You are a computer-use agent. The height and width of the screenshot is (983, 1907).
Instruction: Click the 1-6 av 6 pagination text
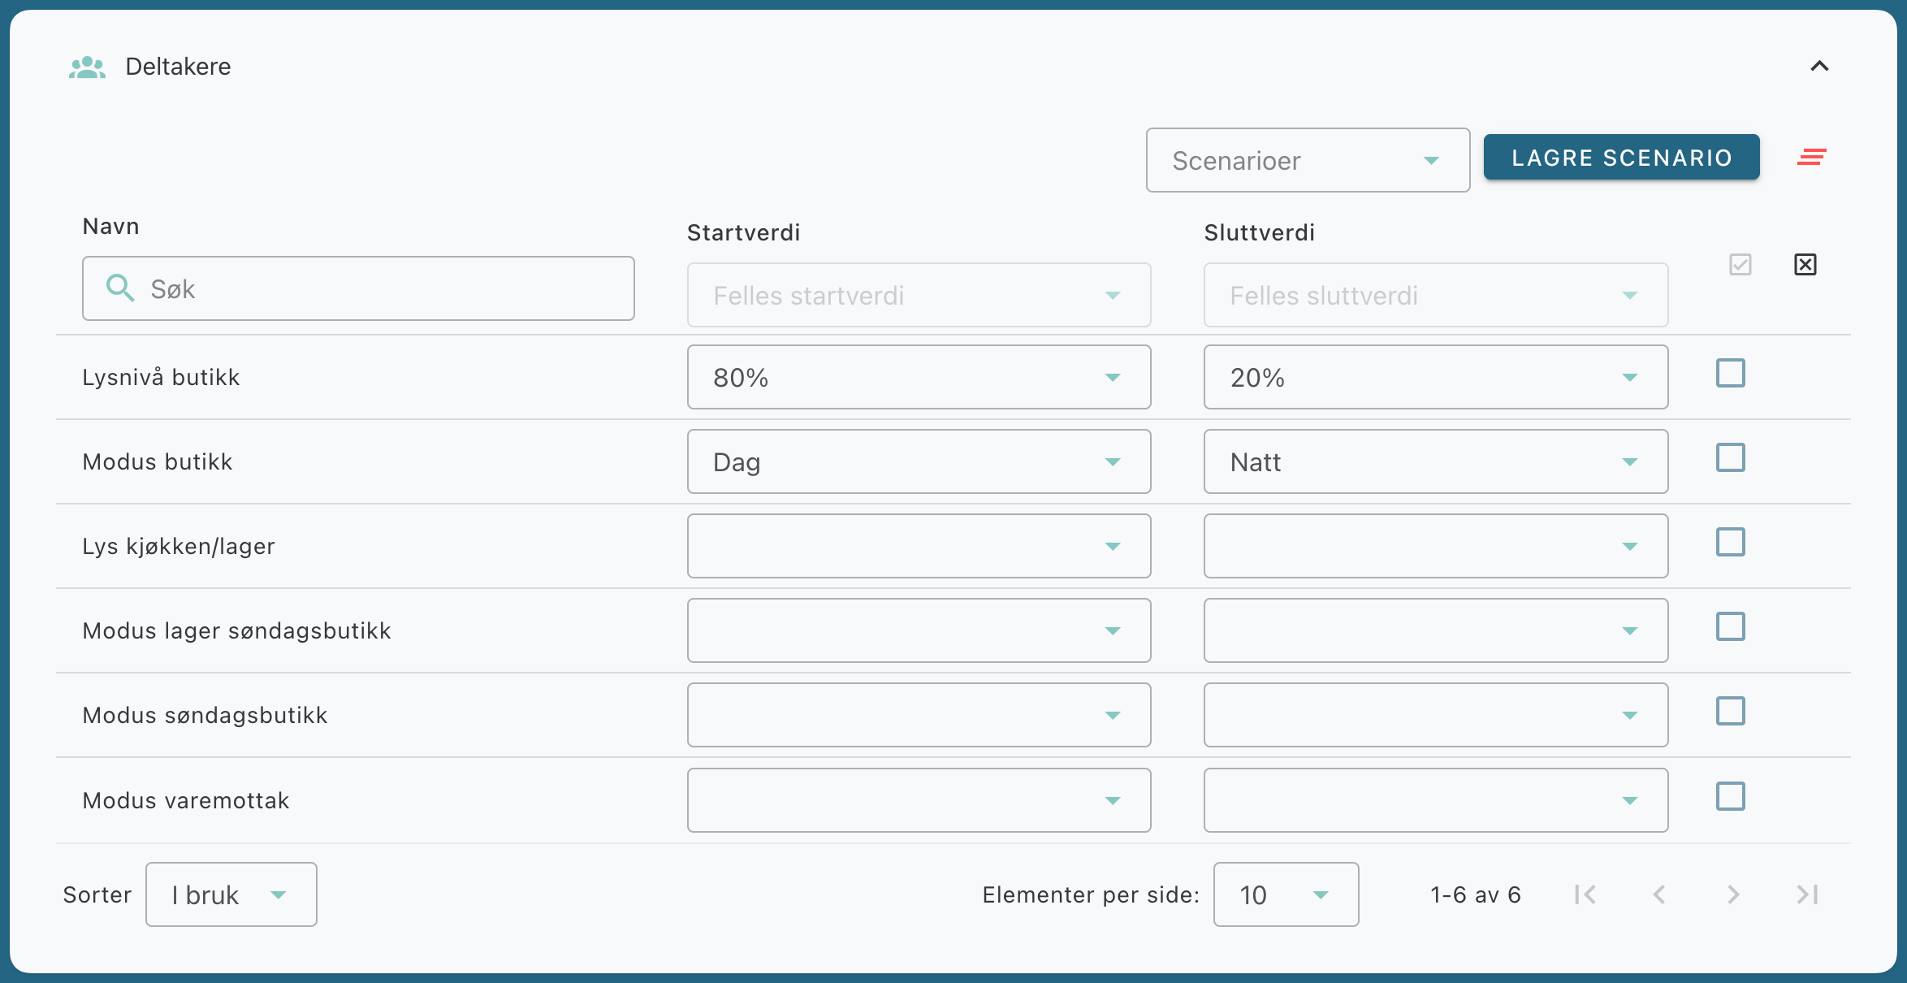click(1476, 894)
